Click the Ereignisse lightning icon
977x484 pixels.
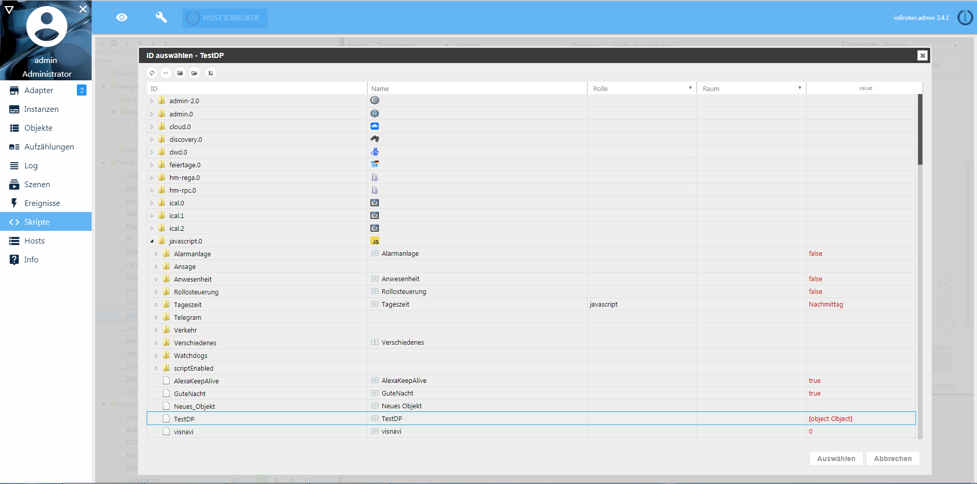click(14, 202)
